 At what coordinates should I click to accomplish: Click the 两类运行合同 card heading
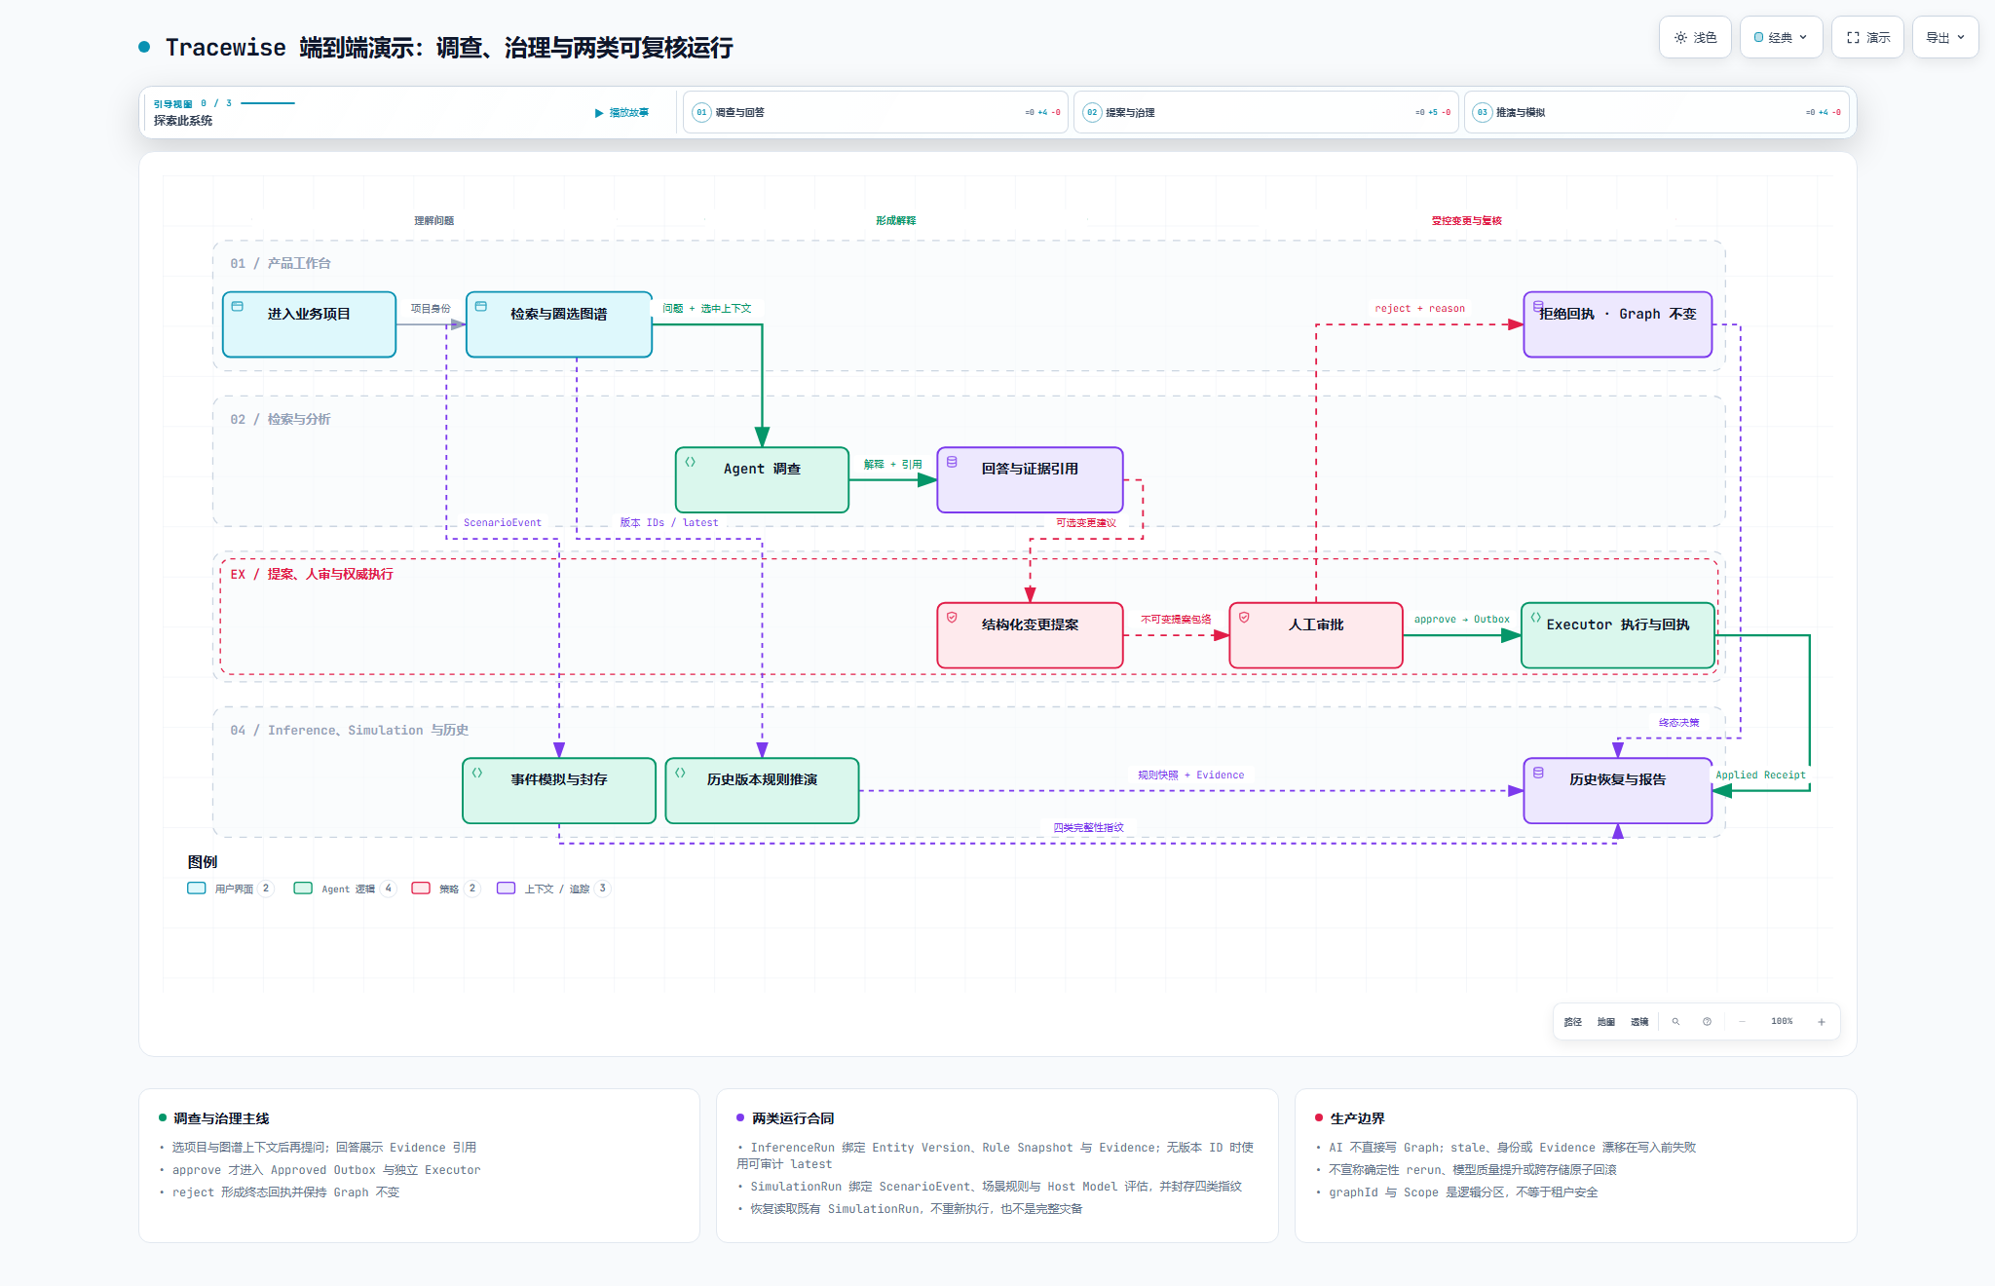(x=793, y=1118)
